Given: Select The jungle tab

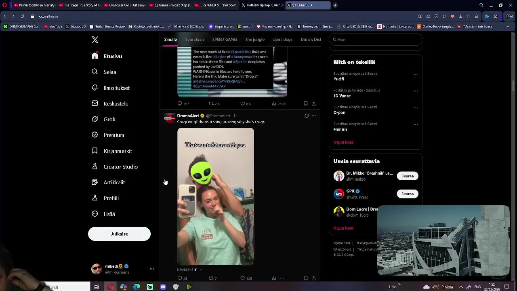Looking at the screenshot, I should tap(255, 39).
